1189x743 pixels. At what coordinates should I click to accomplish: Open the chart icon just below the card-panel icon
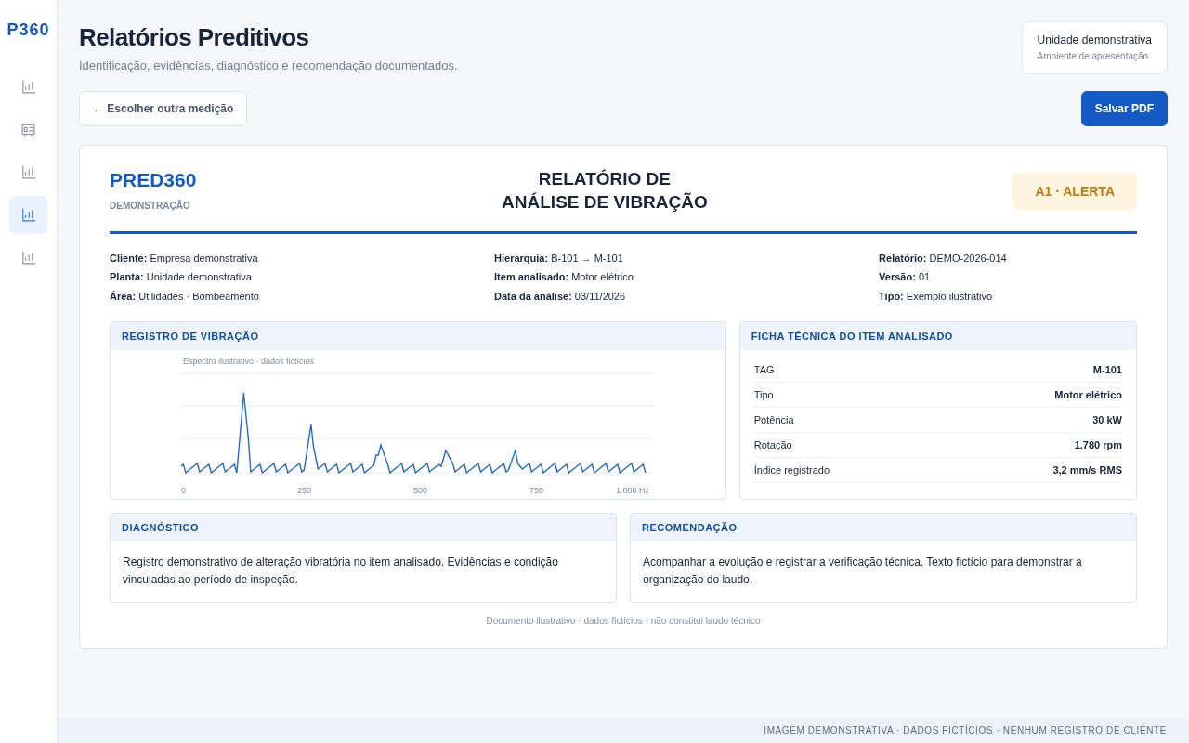pyautogui.click(x=28, y=173)
